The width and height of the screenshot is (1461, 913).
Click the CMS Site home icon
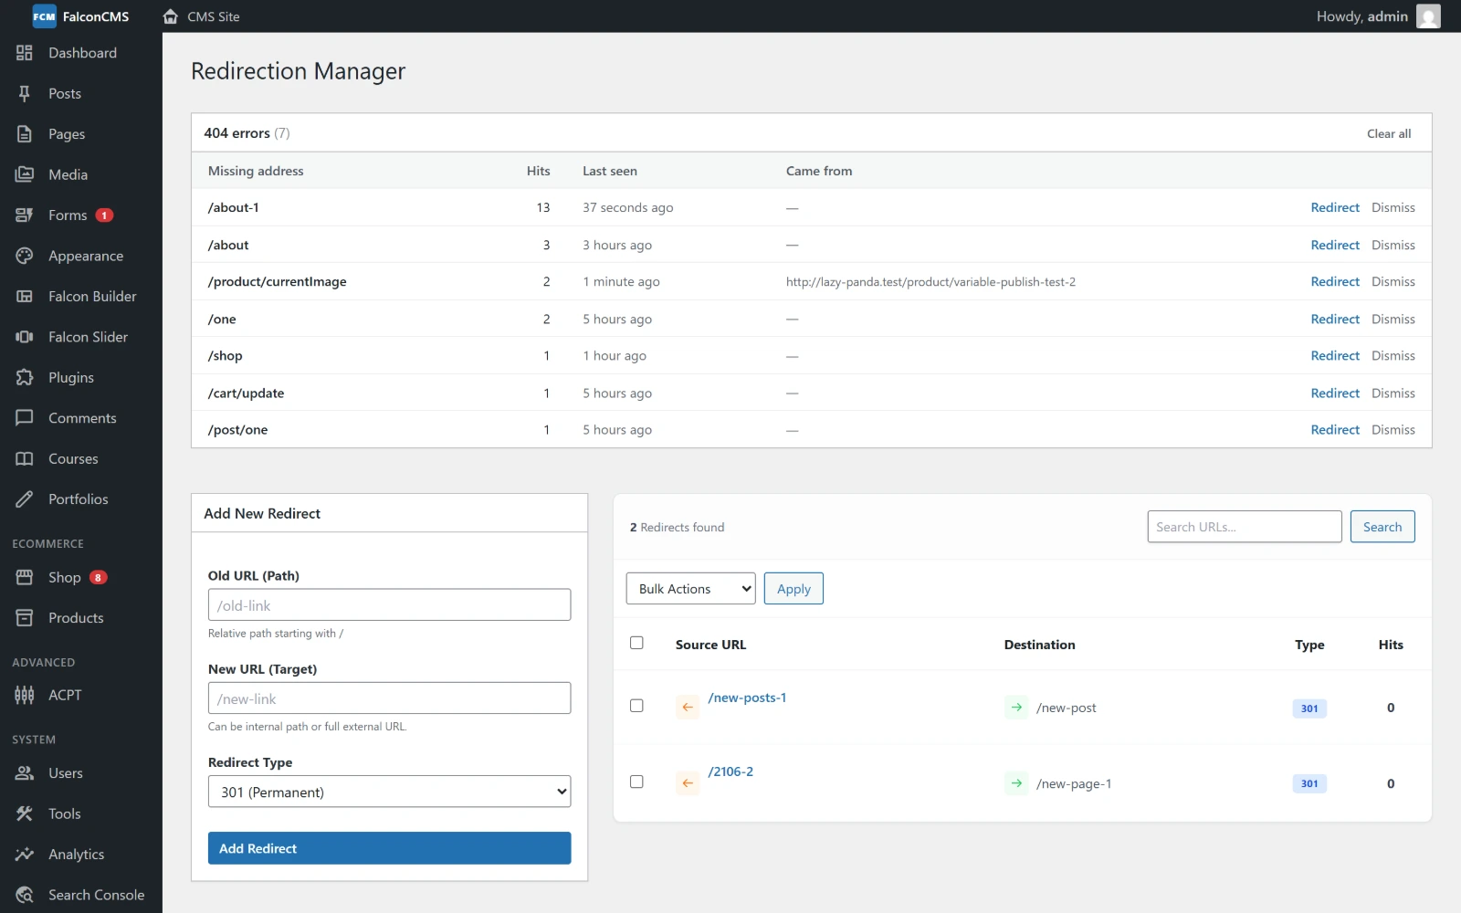point(171,16)
